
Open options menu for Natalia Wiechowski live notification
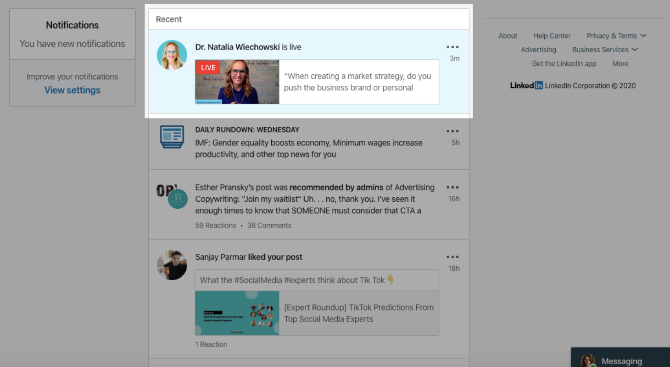coord(452,47)
